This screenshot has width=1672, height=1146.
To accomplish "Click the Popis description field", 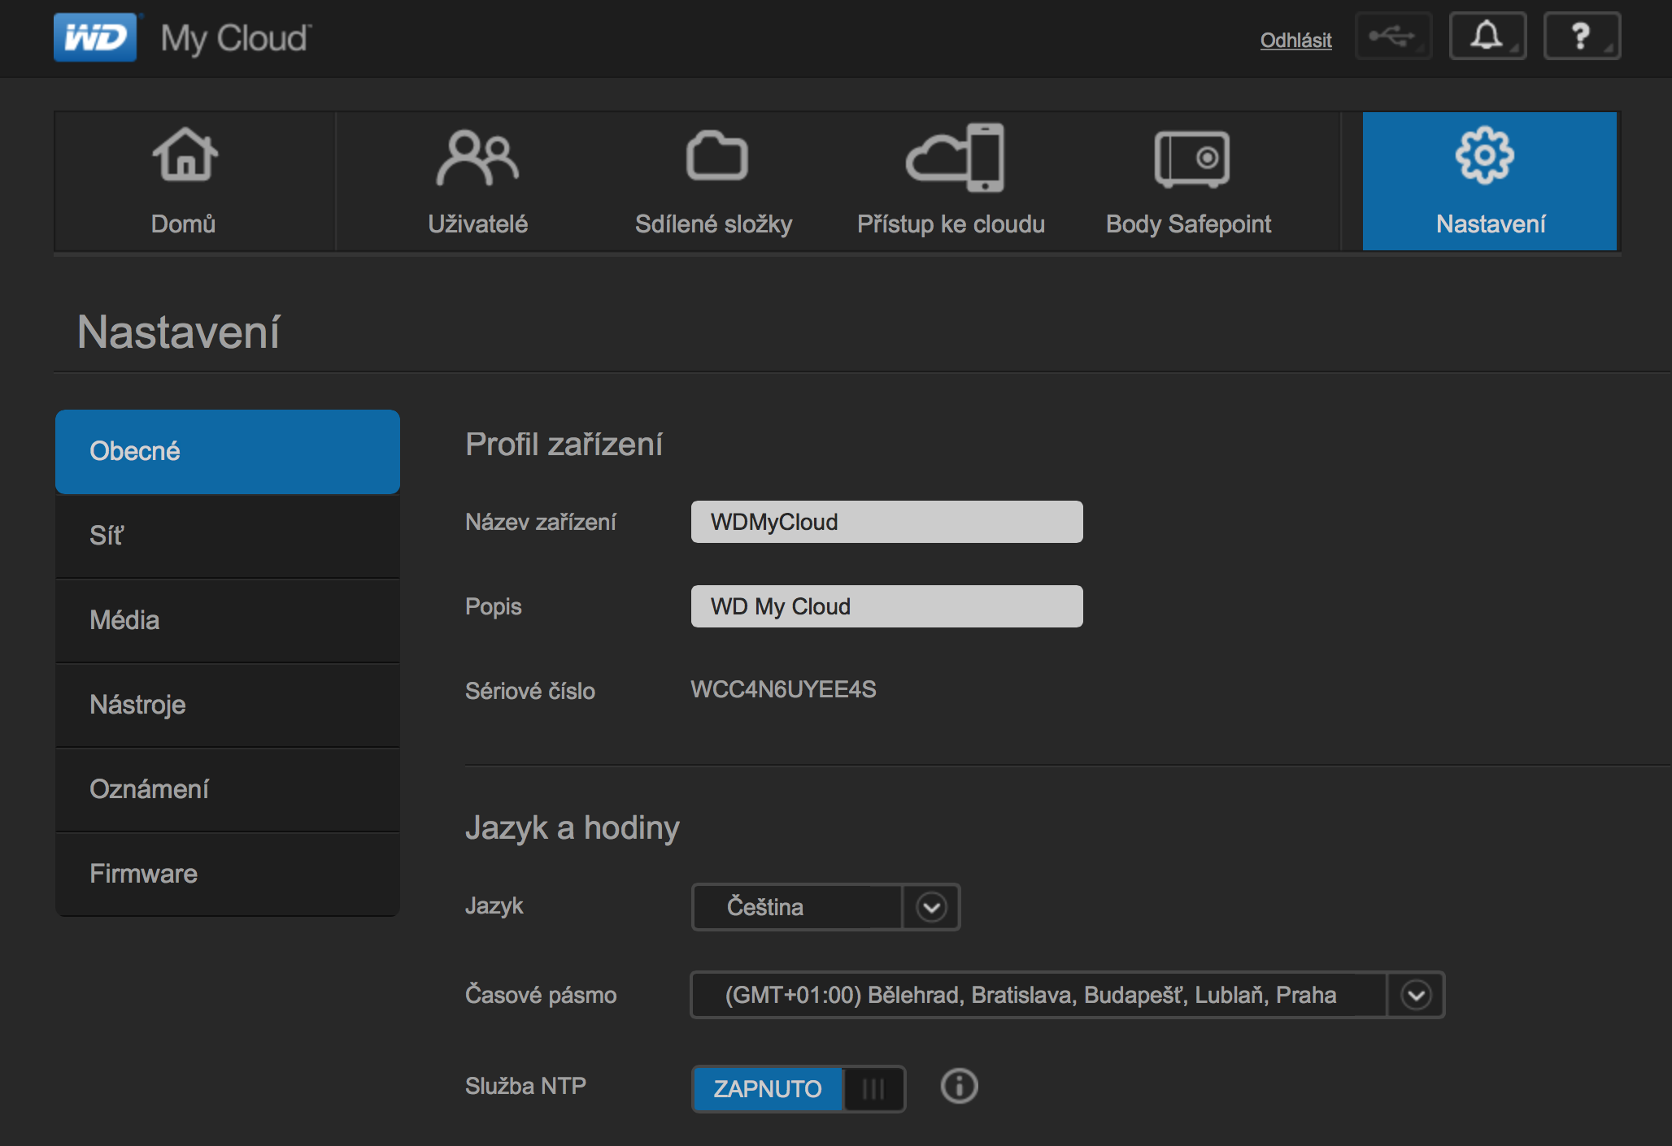I will [x=886, y=606].
